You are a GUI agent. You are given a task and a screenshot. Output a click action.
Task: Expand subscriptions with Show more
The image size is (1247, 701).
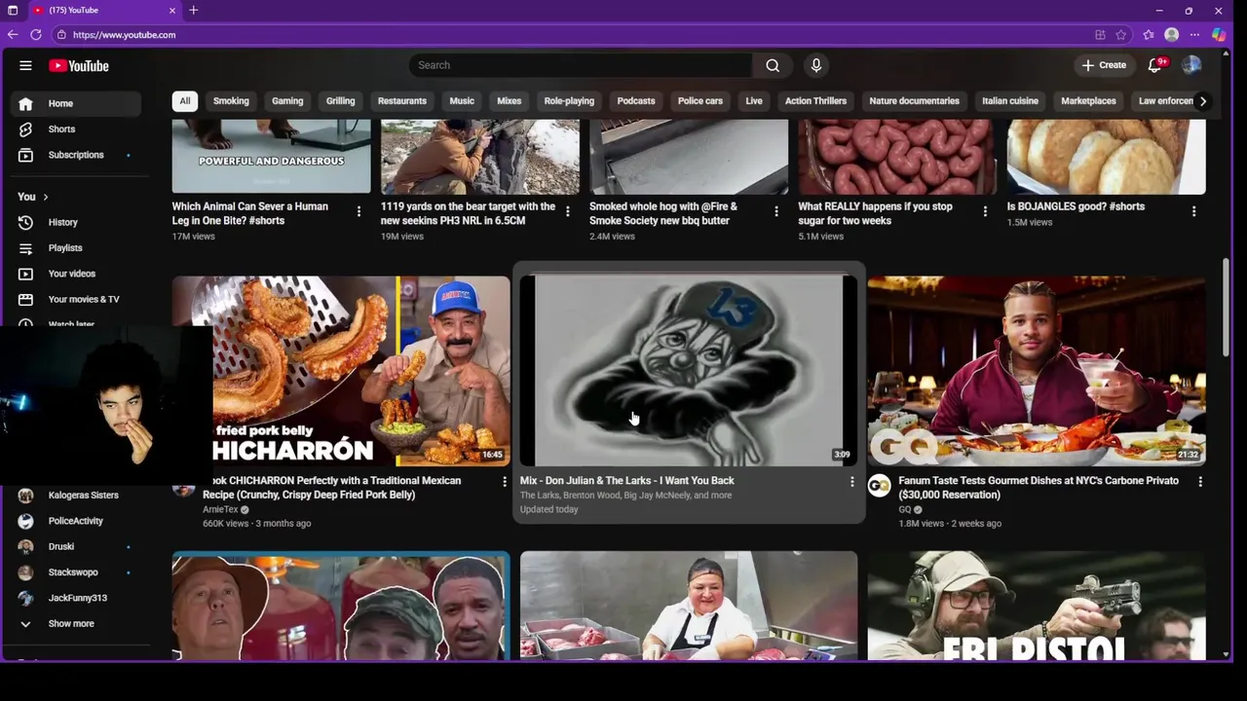[x=76, y=623]
